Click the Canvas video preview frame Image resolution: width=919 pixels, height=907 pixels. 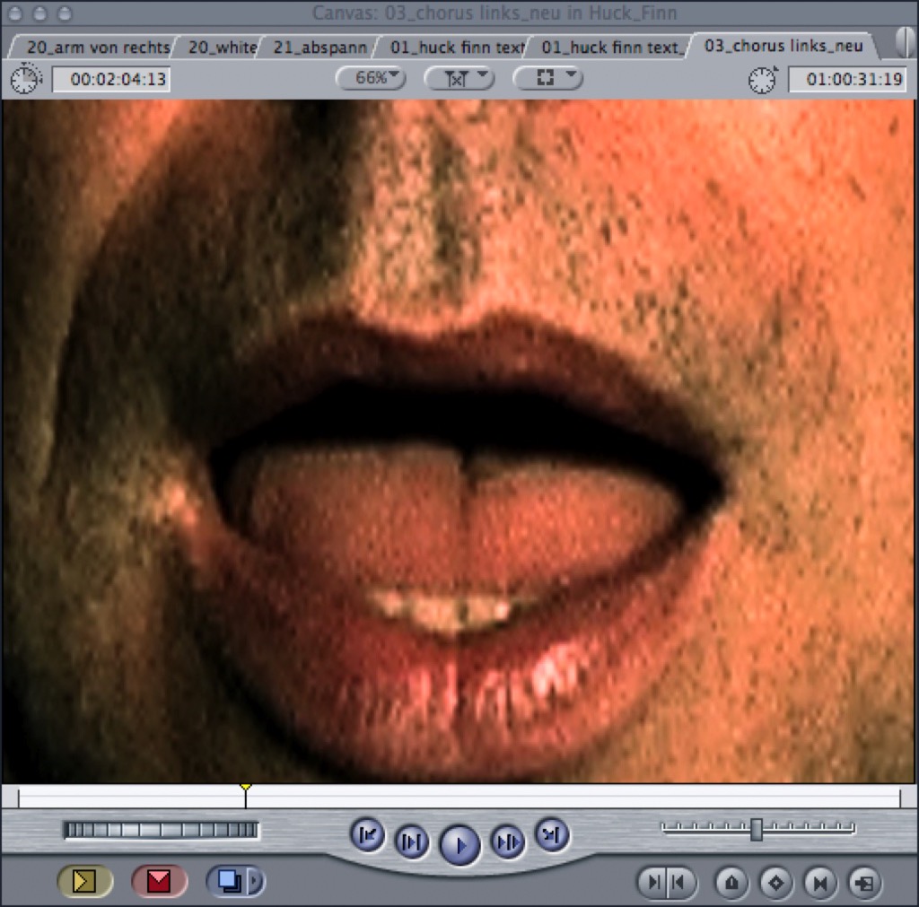coord(458,441)
